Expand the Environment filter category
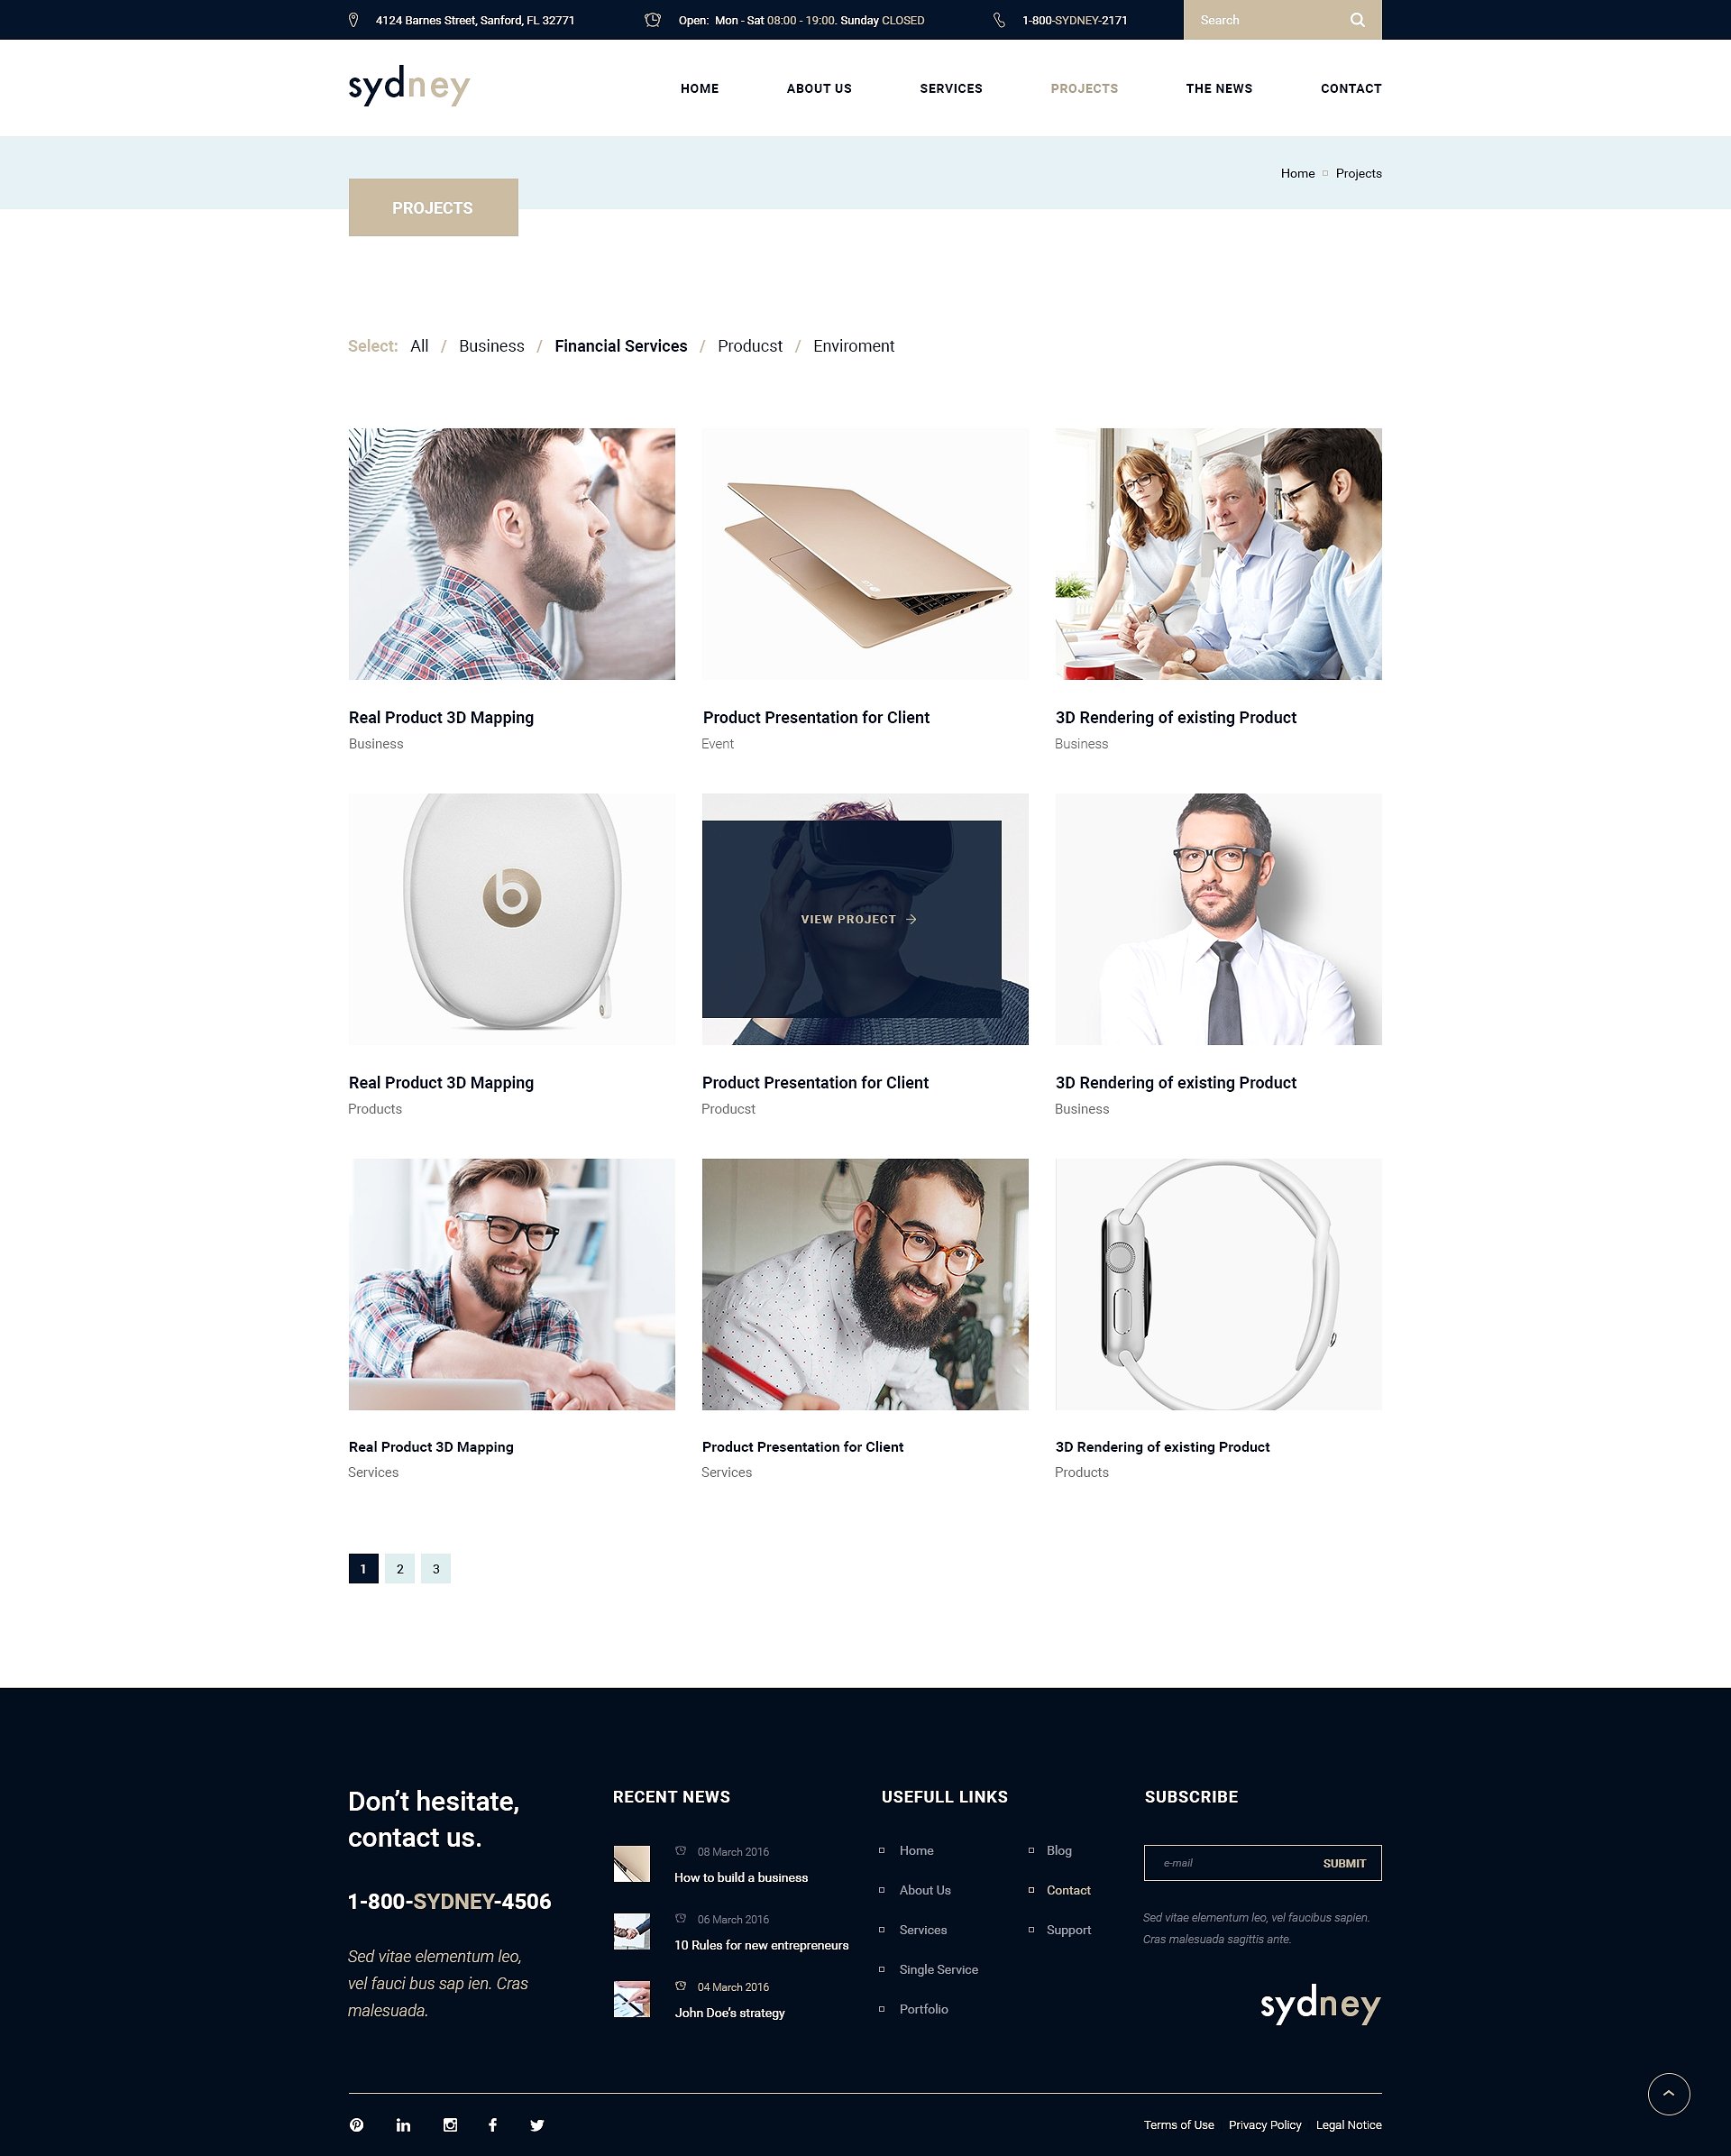Viewport: 1731px width, 2156px height. (853, 346)
